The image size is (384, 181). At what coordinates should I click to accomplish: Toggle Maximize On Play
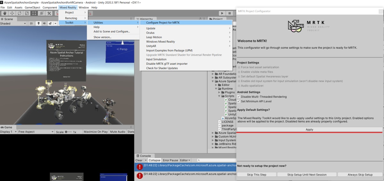click(96, 132)
